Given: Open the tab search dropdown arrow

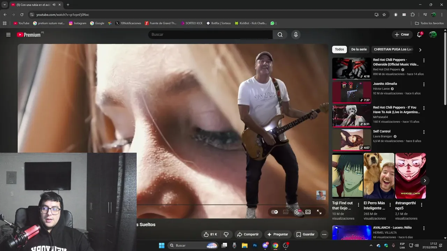Looking at the screenshot, I should pyautogui.click(x=5, y=5).
